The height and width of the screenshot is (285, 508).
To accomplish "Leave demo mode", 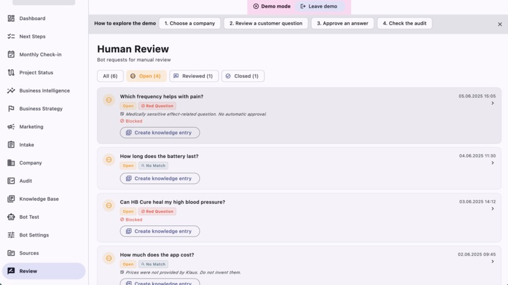I will [x=319, y=6].
